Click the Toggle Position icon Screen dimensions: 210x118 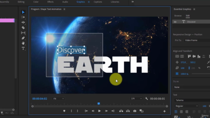177,62
